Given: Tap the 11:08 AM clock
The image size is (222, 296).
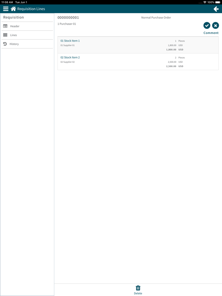Looking at the screenshot, I should click(x=7, y=2).
